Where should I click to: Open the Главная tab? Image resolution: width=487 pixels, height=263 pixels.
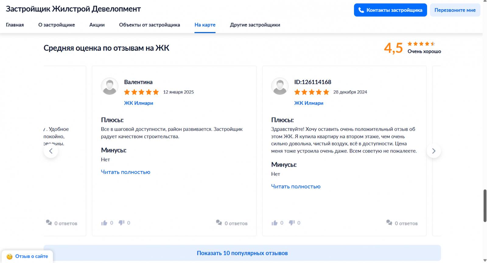coord(15,25)
